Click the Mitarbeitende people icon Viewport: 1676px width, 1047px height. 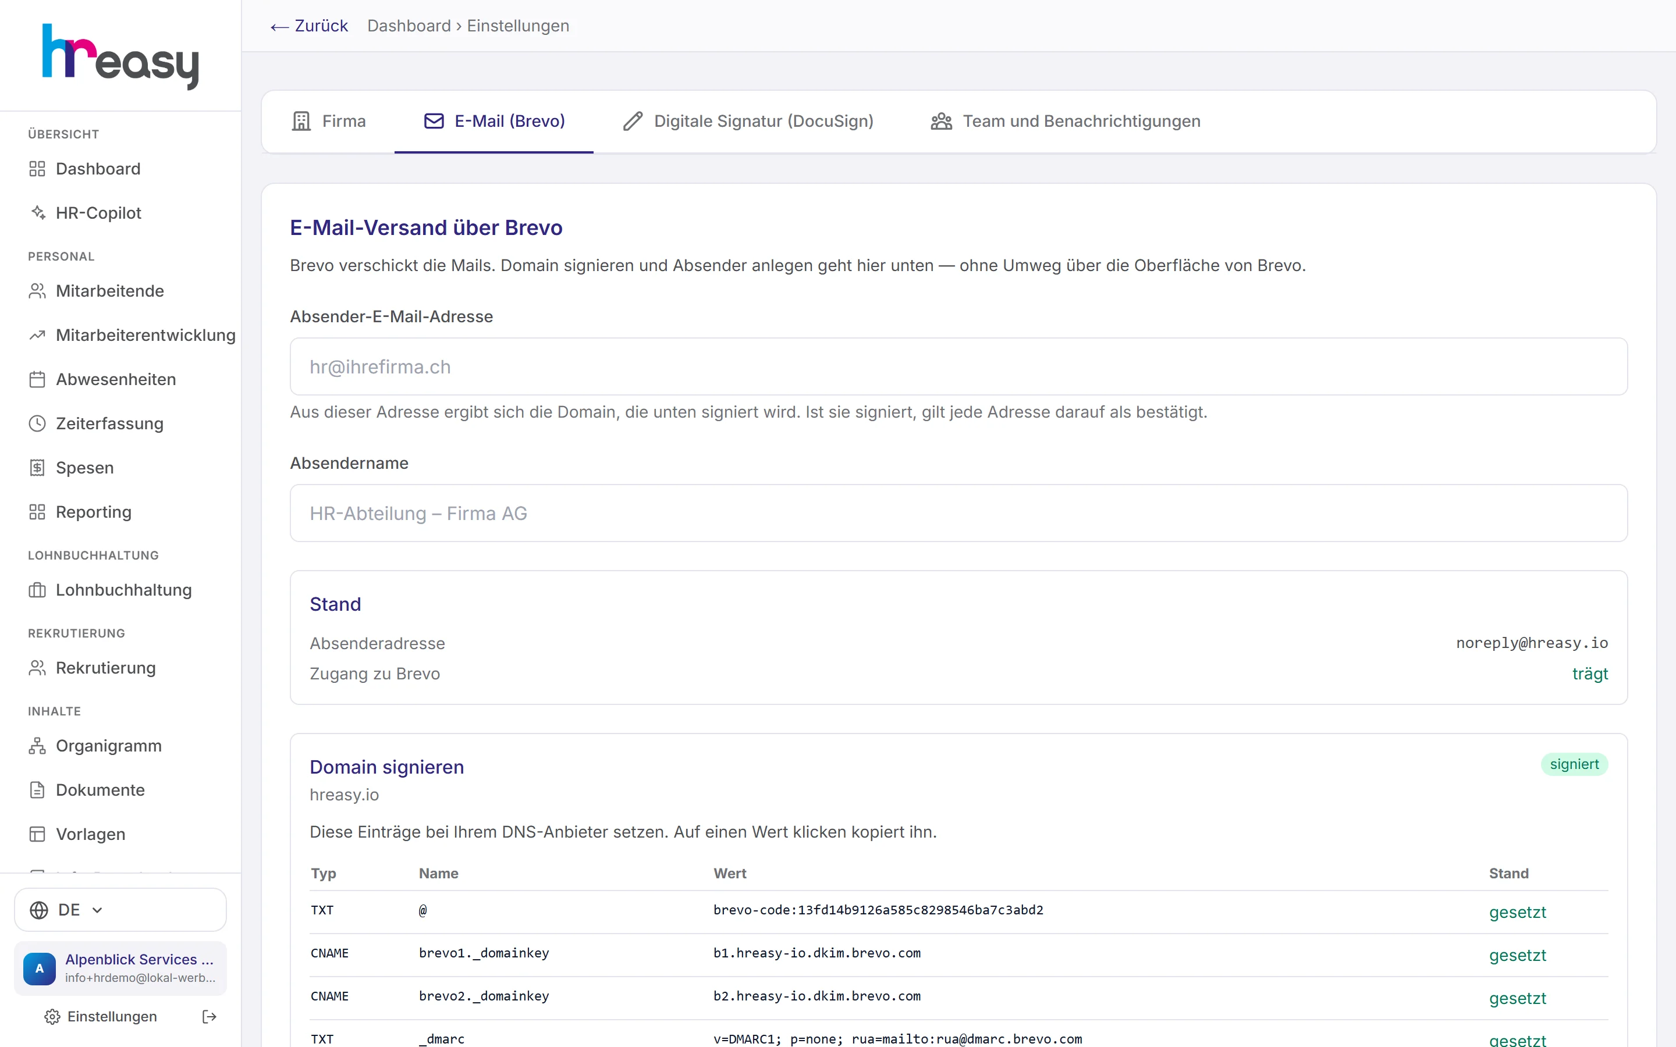pos(37,291)
